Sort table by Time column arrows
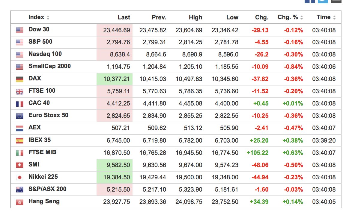This screenshot has width=346, height=214. (334, 17)
